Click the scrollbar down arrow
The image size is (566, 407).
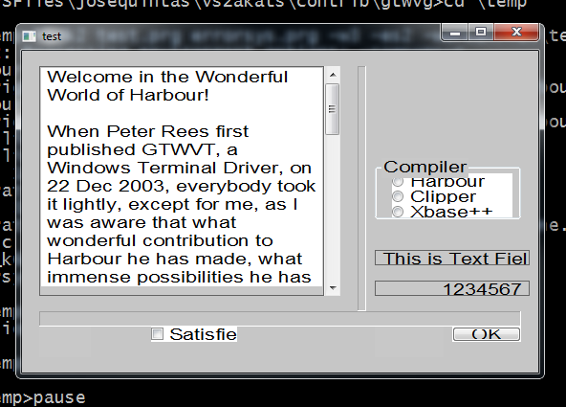coord(333,288)
